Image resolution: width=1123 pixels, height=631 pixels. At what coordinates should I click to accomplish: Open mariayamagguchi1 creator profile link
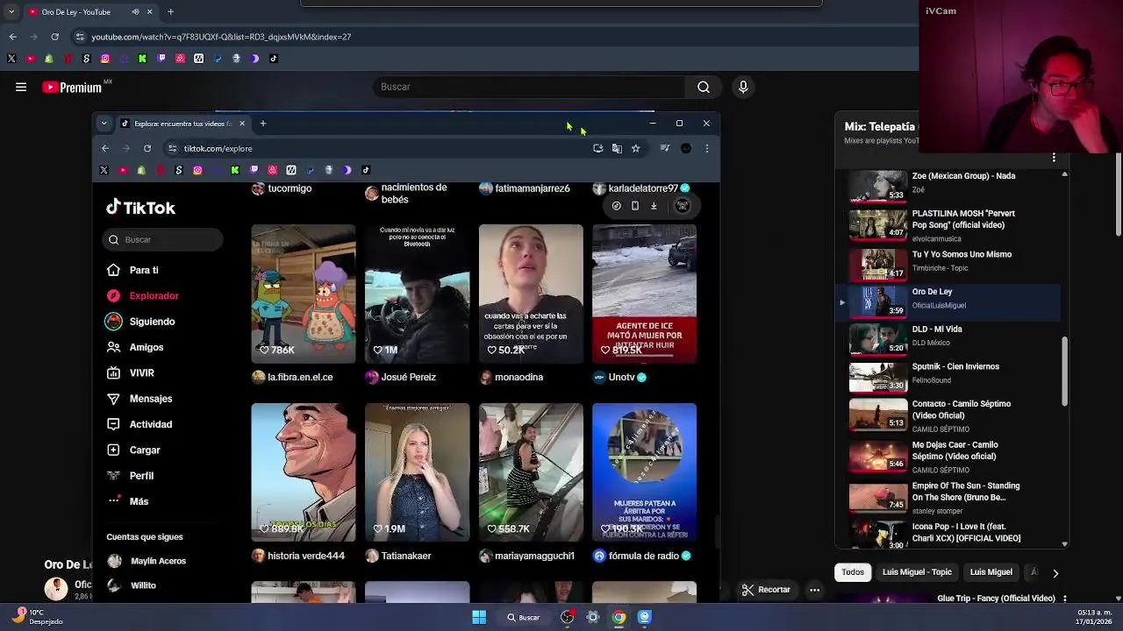click(x=533, y=556)
